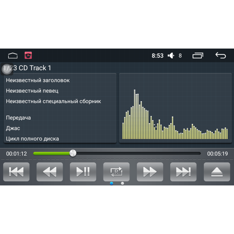Screen dimensions: 234x234
Task: Click the volume level number 8
Action: [180, 56]
